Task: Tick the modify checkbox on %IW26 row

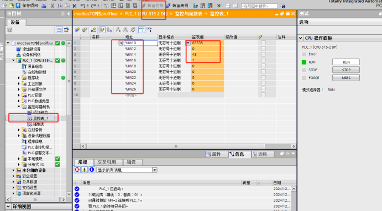Action: coord(263,89)
